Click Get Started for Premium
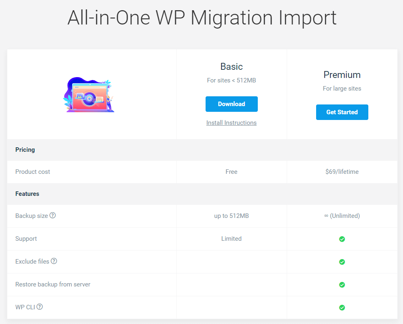The height and width of the screenshot is (324, 403). [x=342, y=112]
